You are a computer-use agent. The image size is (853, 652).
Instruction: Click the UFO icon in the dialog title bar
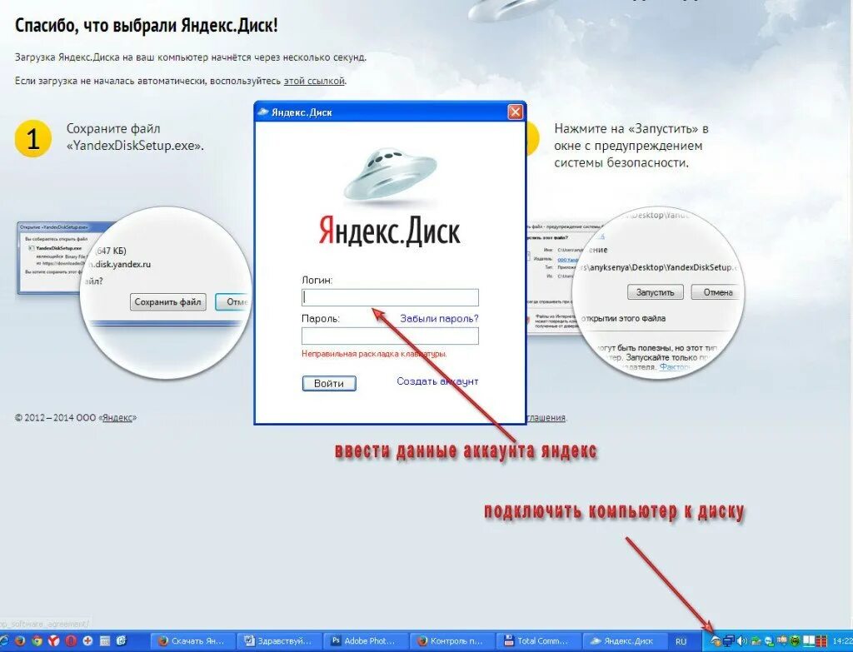262,112
